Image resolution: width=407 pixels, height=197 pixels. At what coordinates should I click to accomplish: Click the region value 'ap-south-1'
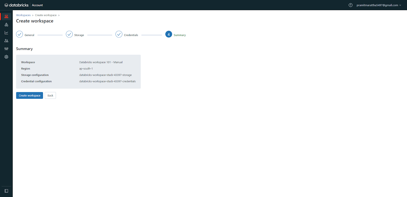coord(86,69)
